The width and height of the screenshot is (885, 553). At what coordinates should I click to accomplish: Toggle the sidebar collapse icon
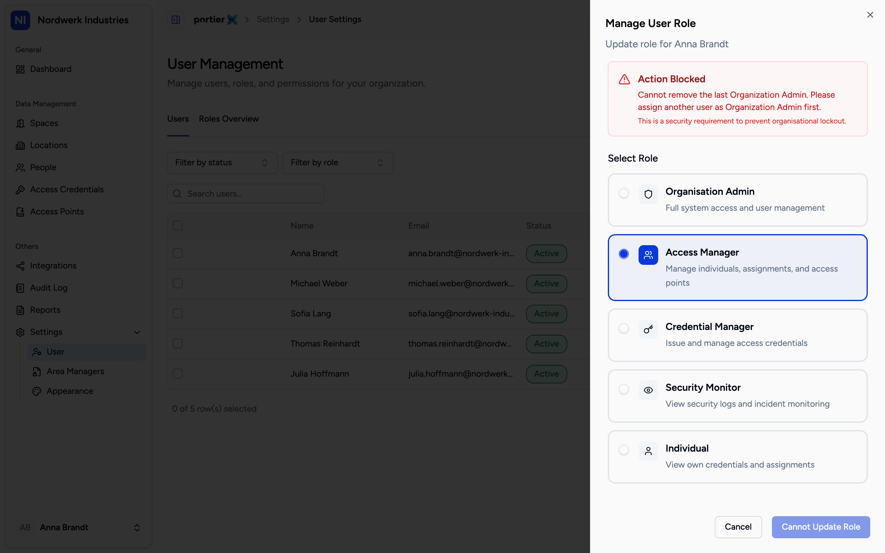click(x=175, y=19)
